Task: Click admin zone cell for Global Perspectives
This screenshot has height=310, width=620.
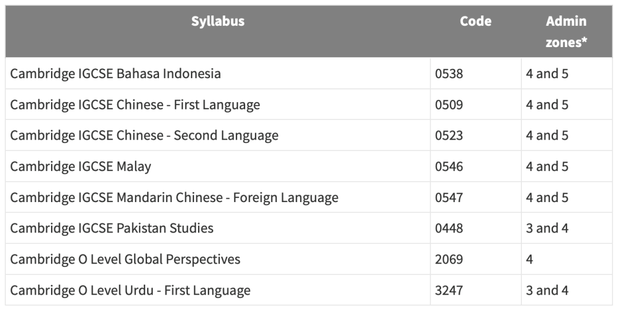Action: pyautogui.click(x=530, y=259)
